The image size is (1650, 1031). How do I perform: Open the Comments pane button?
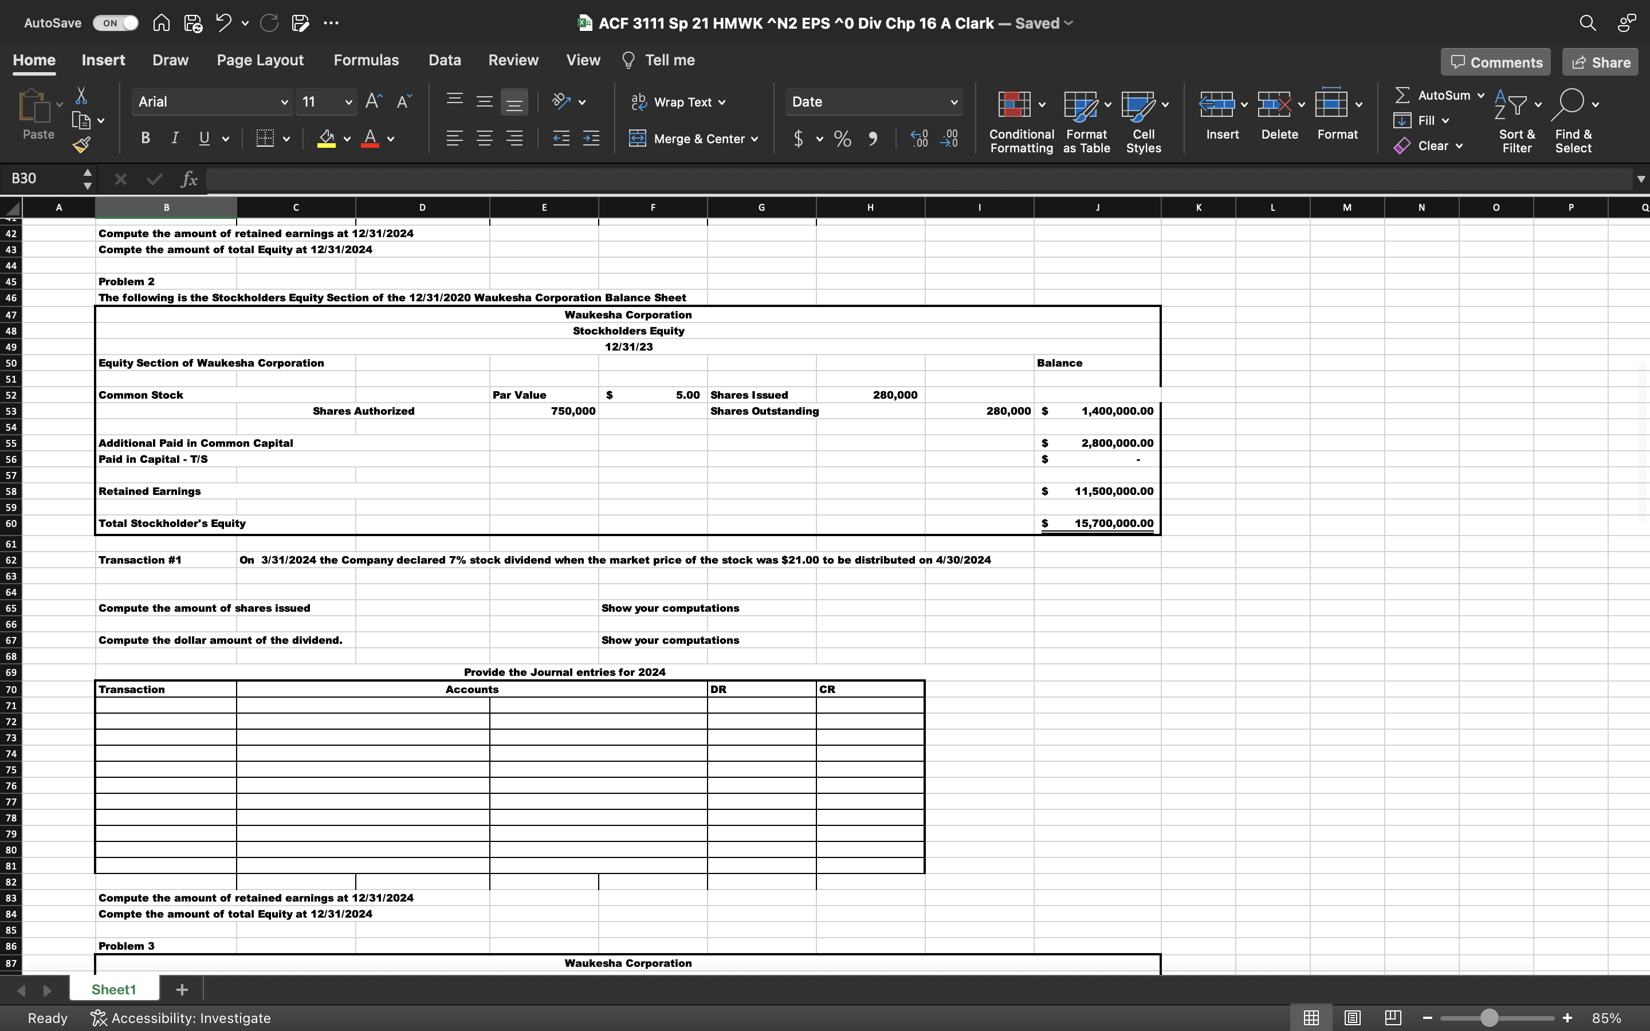click(1496, 62)
